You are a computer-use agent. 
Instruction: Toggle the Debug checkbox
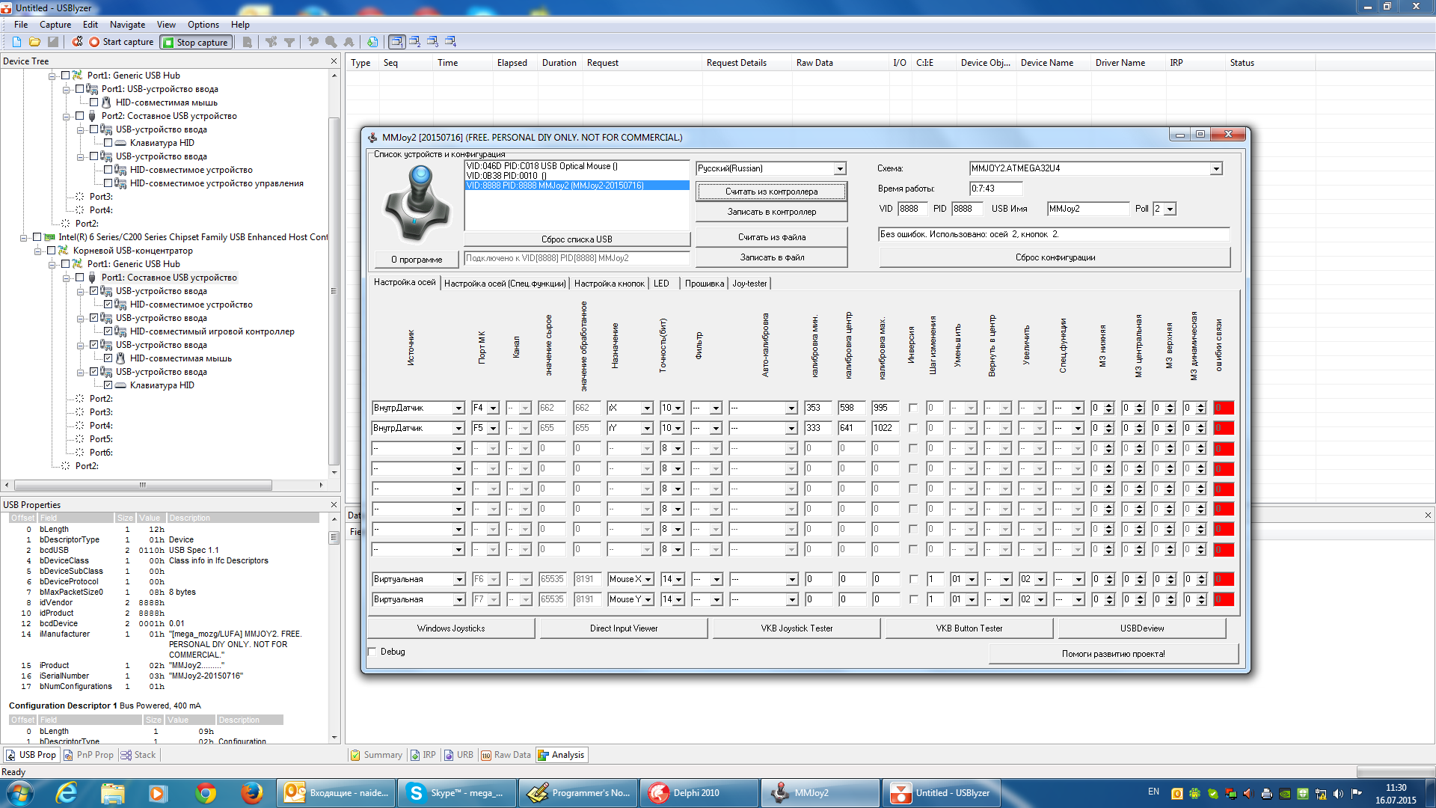pos(372,652)
